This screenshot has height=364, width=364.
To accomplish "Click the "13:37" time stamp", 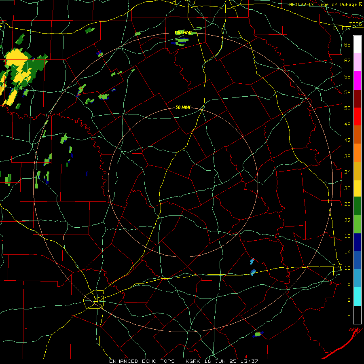I will click(250, 361).
